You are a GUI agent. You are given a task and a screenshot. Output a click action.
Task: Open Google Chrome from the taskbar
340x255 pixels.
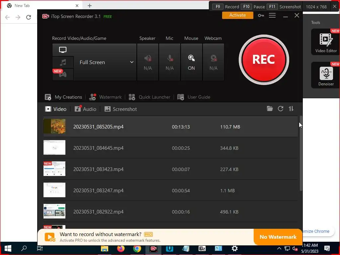point(137,248)
